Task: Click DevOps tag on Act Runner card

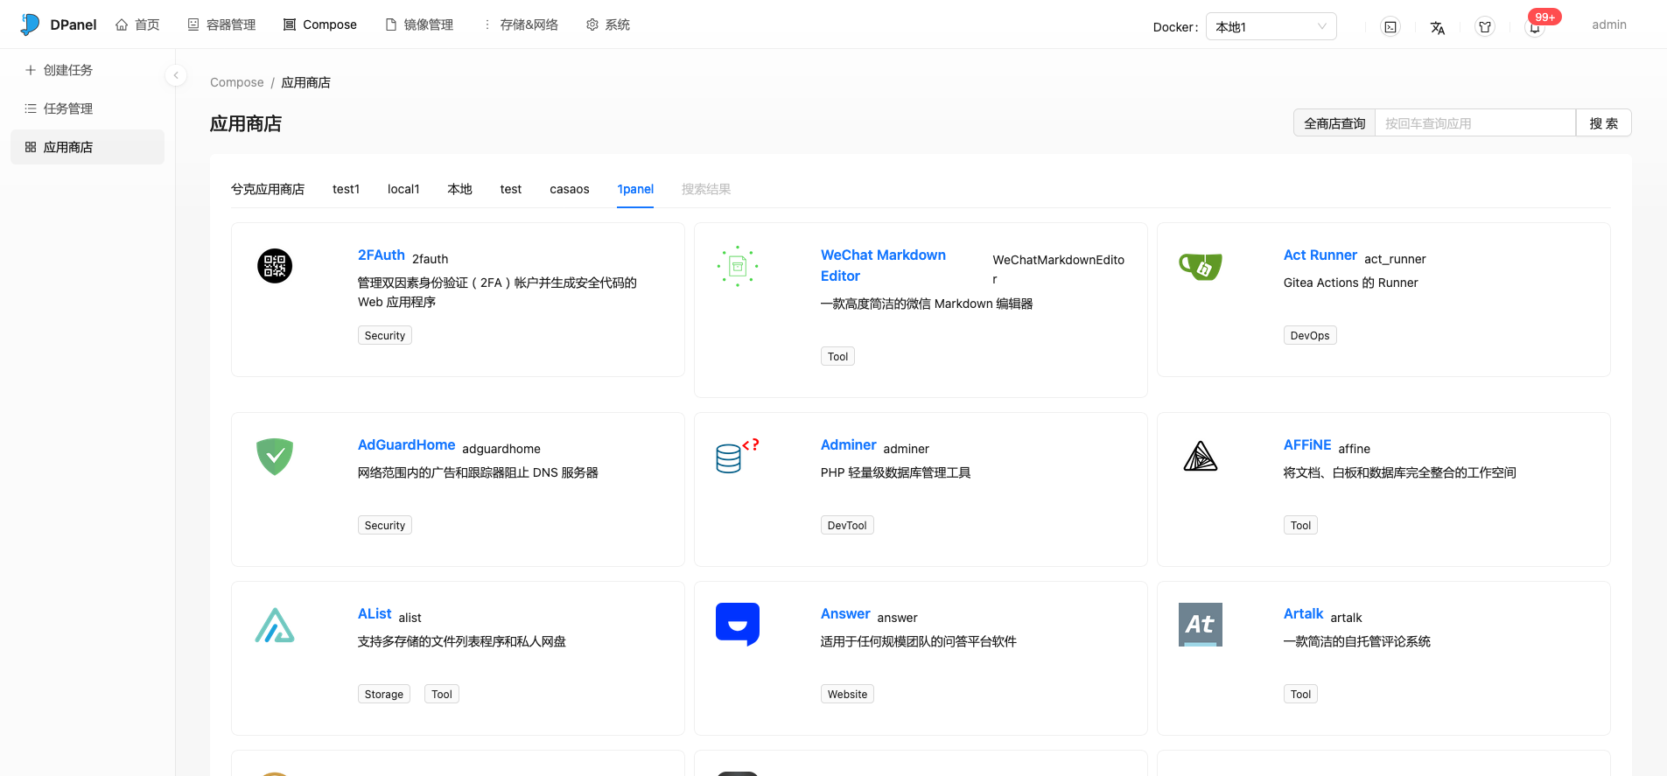Action: click(x=1310, y=335)
